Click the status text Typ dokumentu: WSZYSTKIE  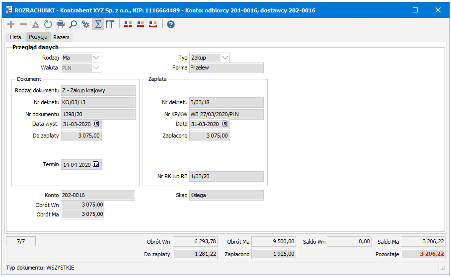[40, 268]
